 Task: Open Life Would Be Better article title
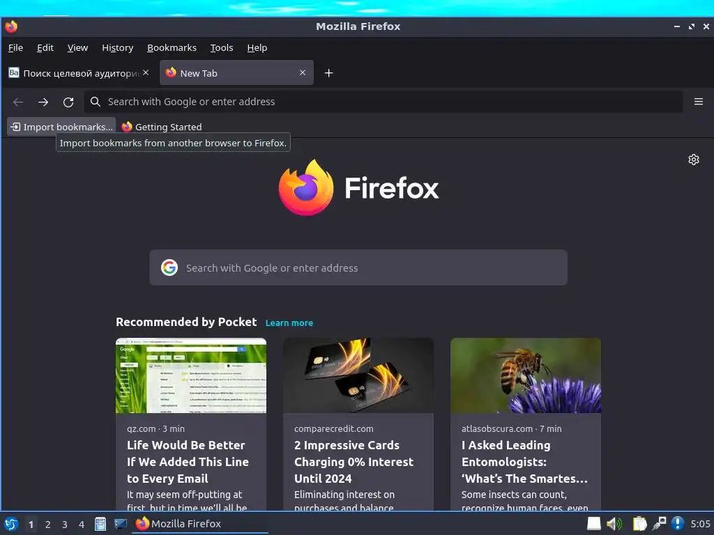188,462
